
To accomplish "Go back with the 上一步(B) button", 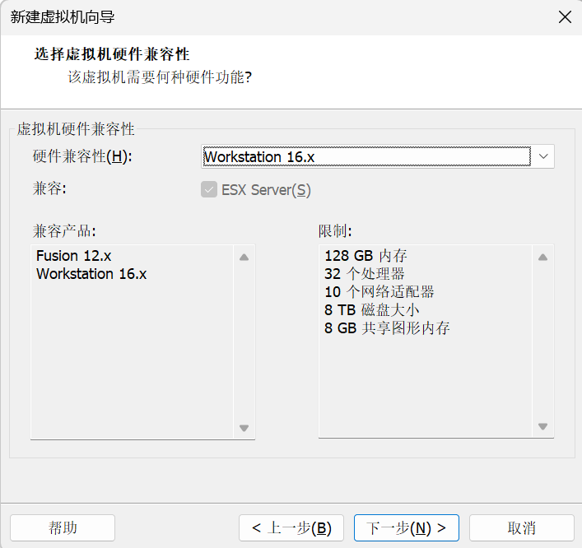I will coord(291,527).
